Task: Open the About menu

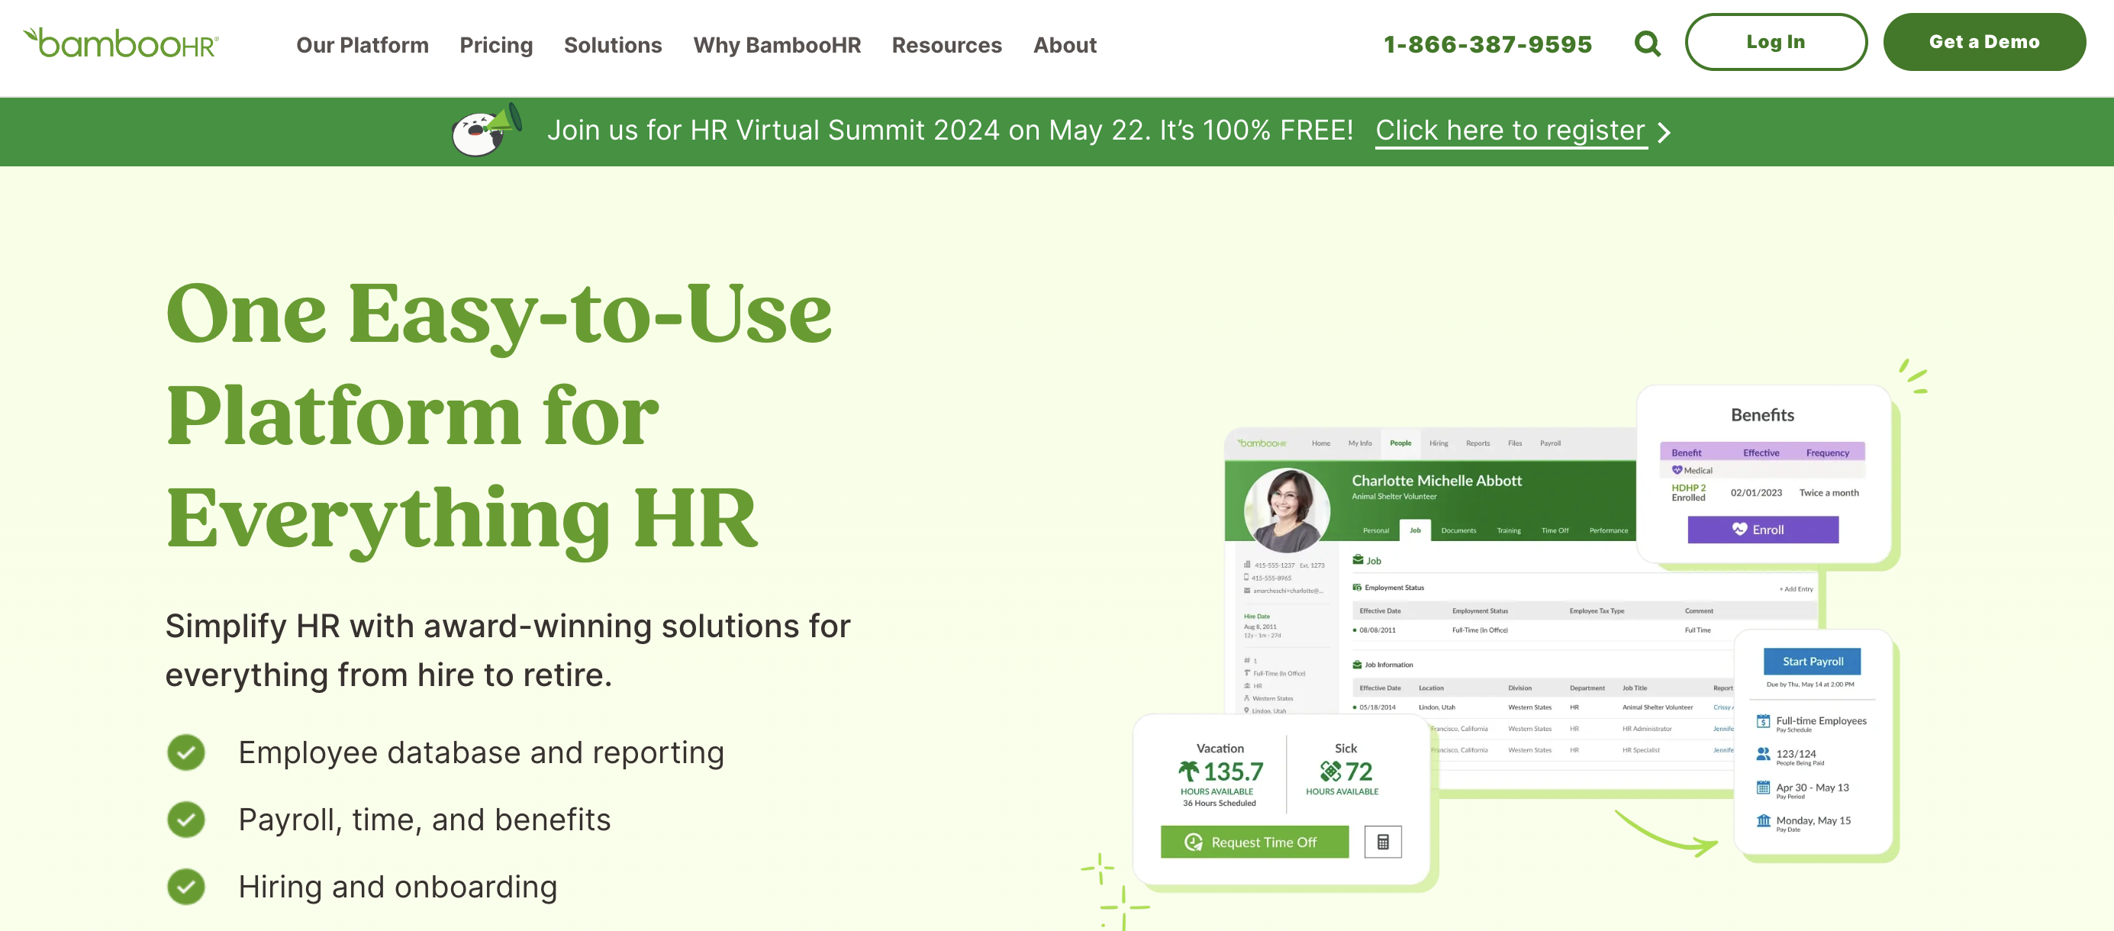Action: (1065, 45)
